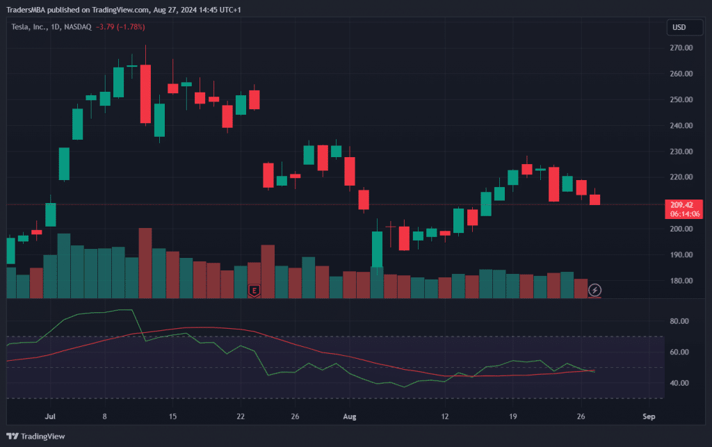Click the 180.00 price axis label

pos(681,281)
